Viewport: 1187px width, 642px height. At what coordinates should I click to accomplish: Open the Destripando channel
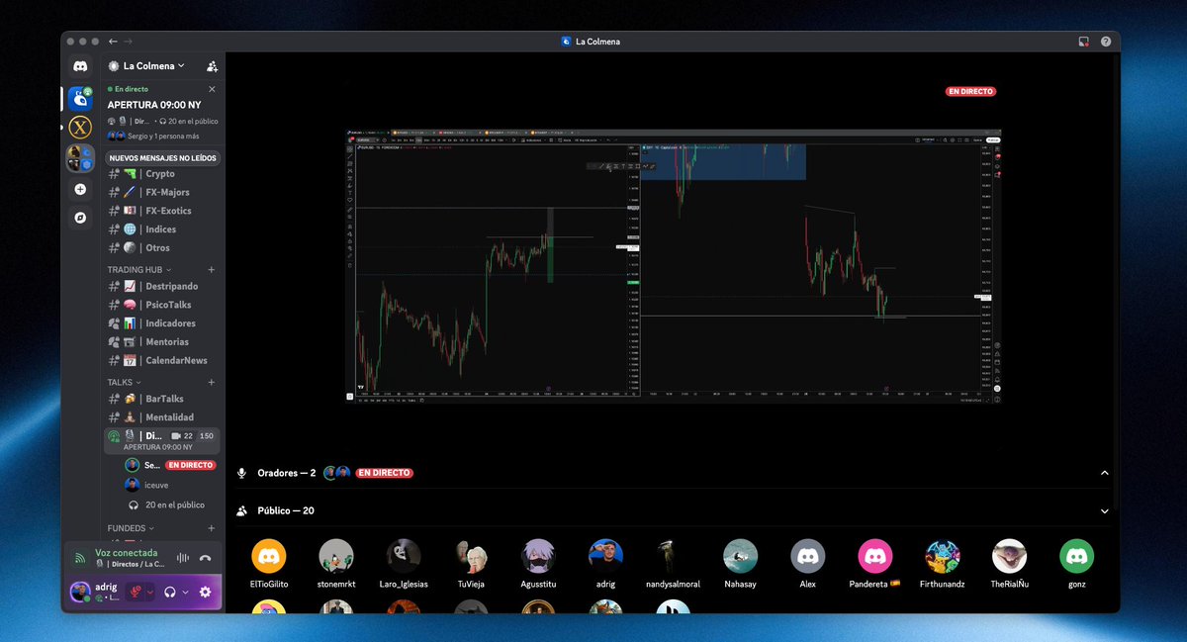point(162,286)
